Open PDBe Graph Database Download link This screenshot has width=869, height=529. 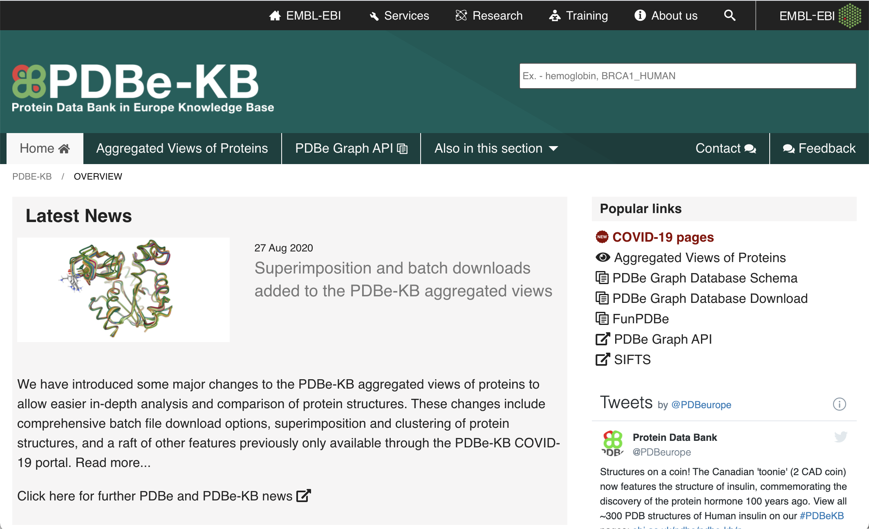point(710,298)
